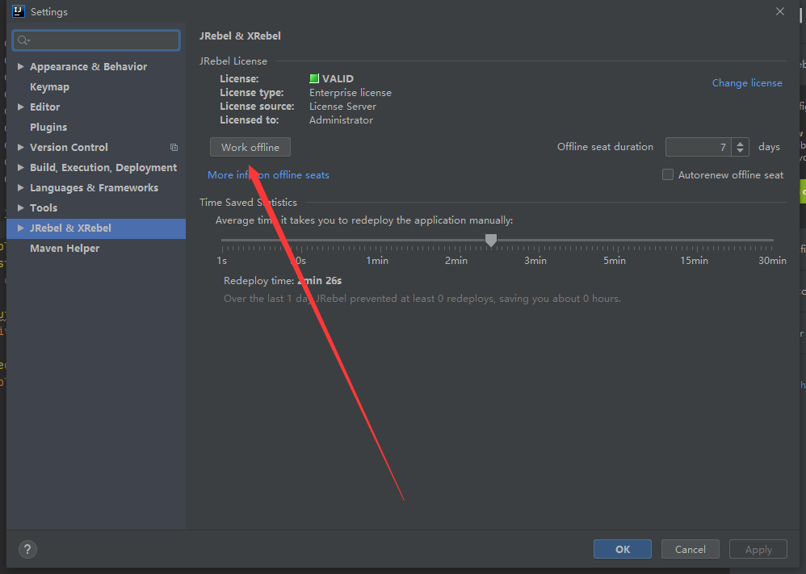Click the redeploy time slider handle

(491, 240)
